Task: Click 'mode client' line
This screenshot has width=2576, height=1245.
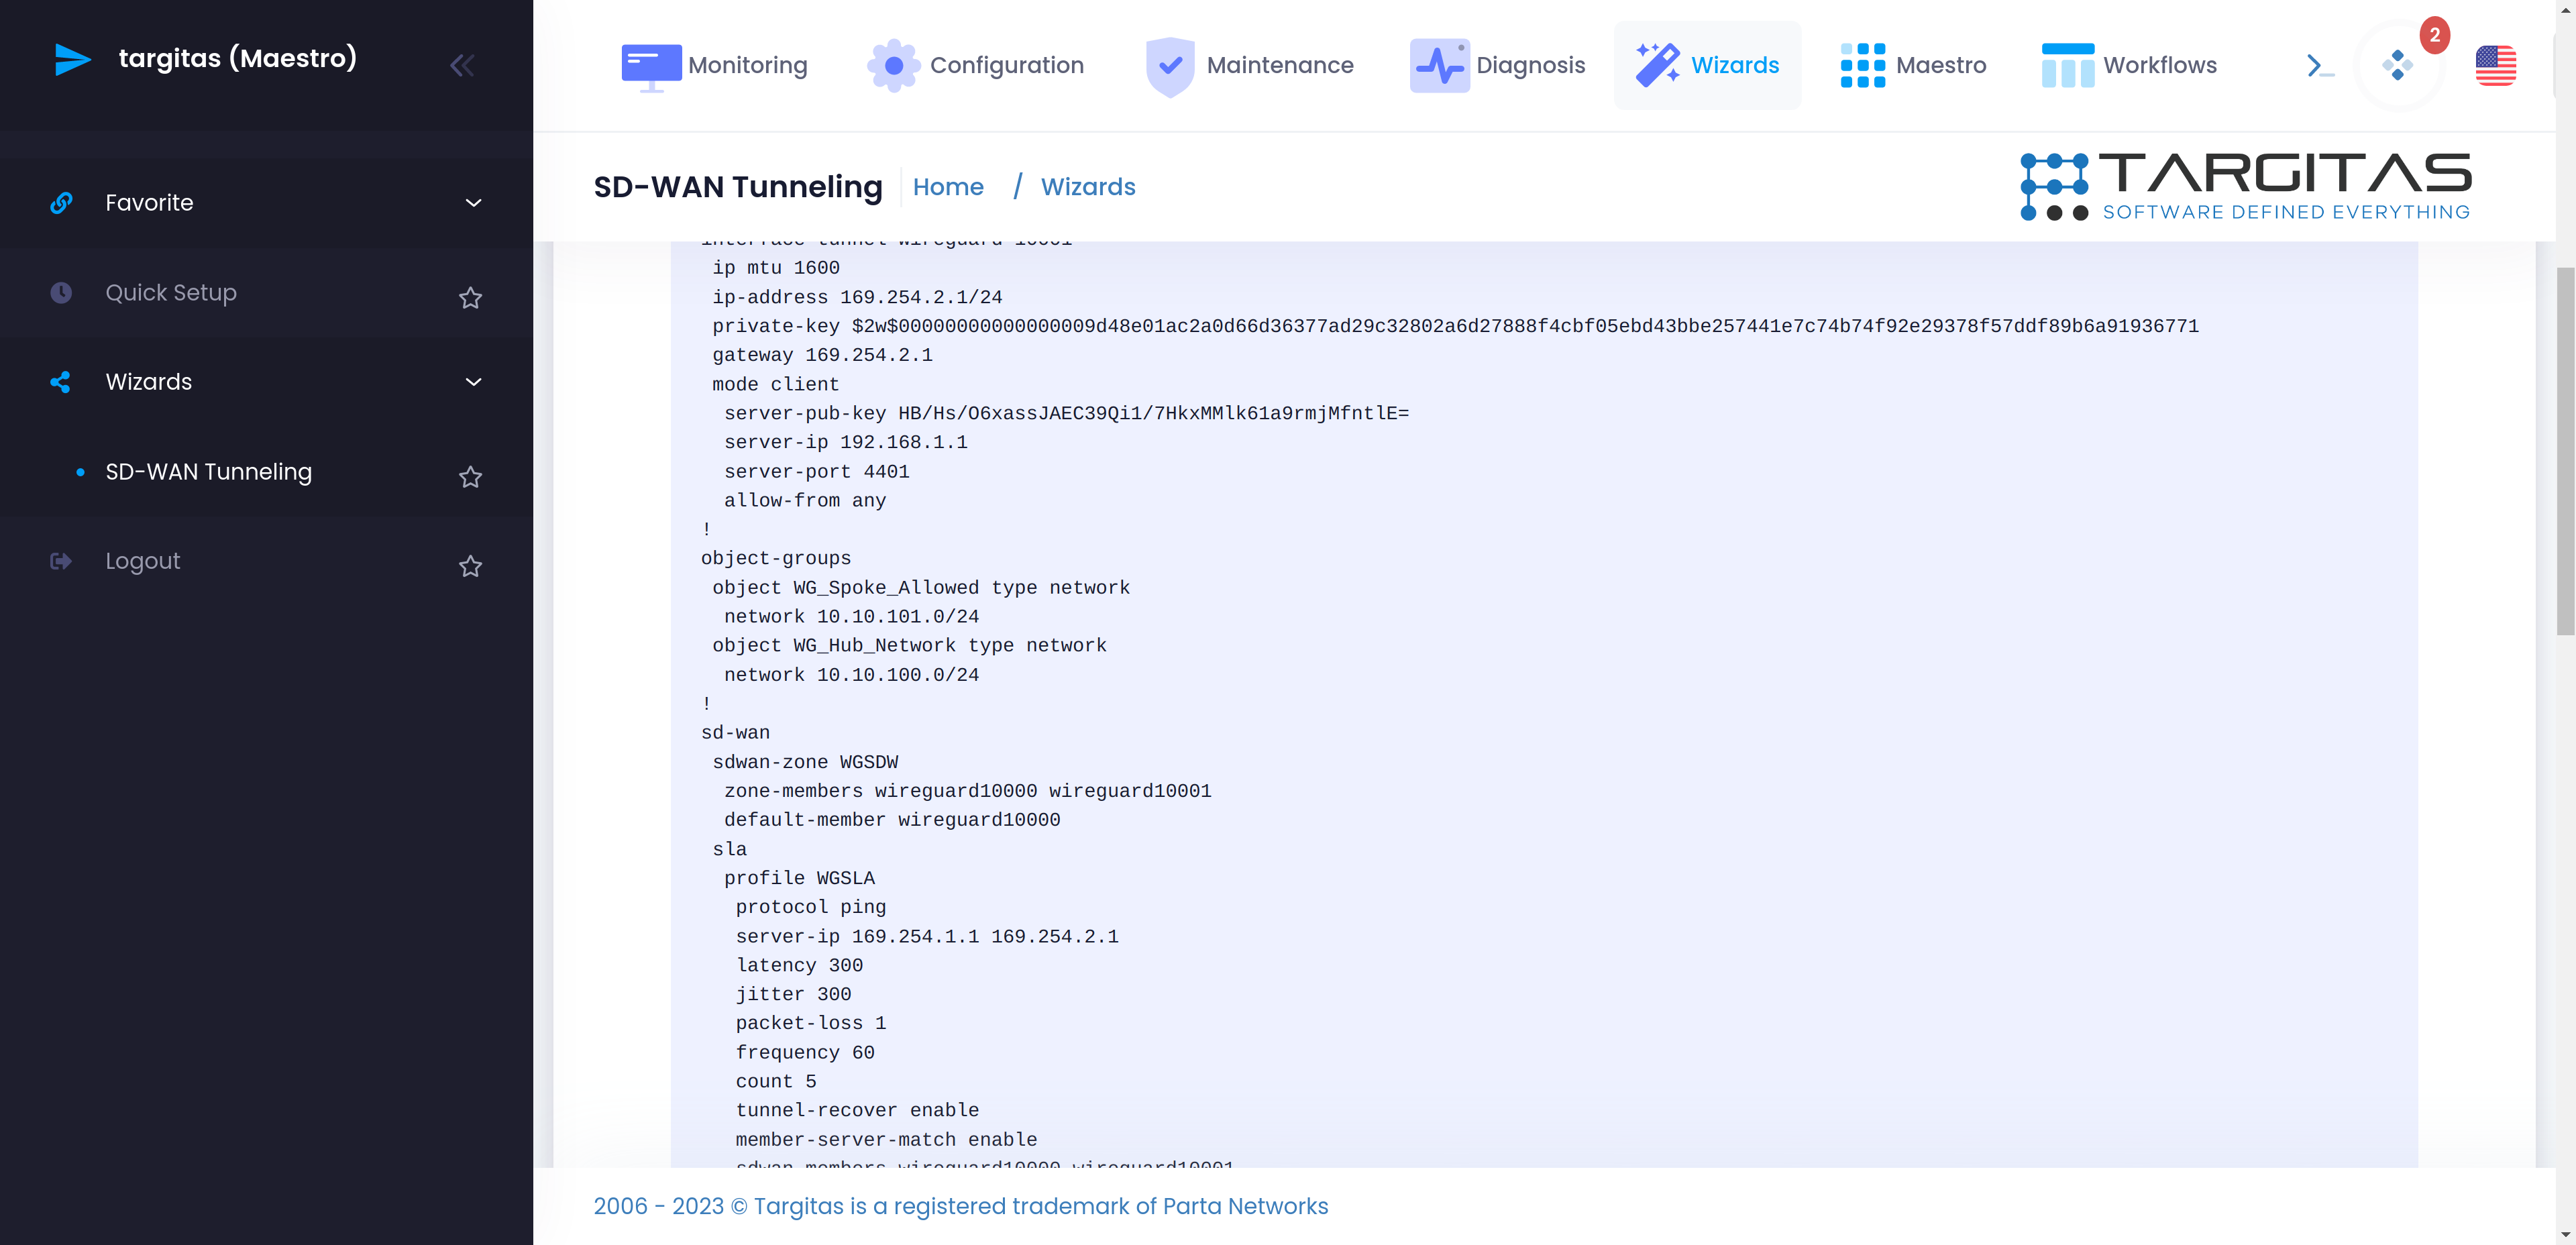Action: [776, 385]
